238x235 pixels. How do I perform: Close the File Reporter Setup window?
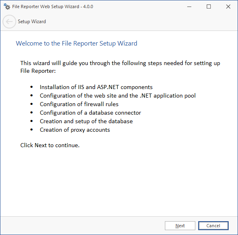[228, 7]
